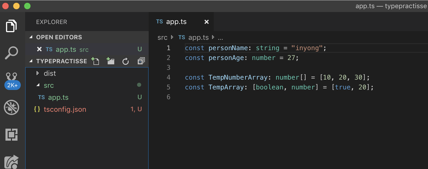This screenshot has height=169, width=428.
Task: Click the braces icon beside tsconfig.json
Action: (37, 109)
